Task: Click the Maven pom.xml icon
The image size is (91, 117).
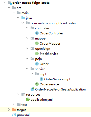Action: point(14,115)
